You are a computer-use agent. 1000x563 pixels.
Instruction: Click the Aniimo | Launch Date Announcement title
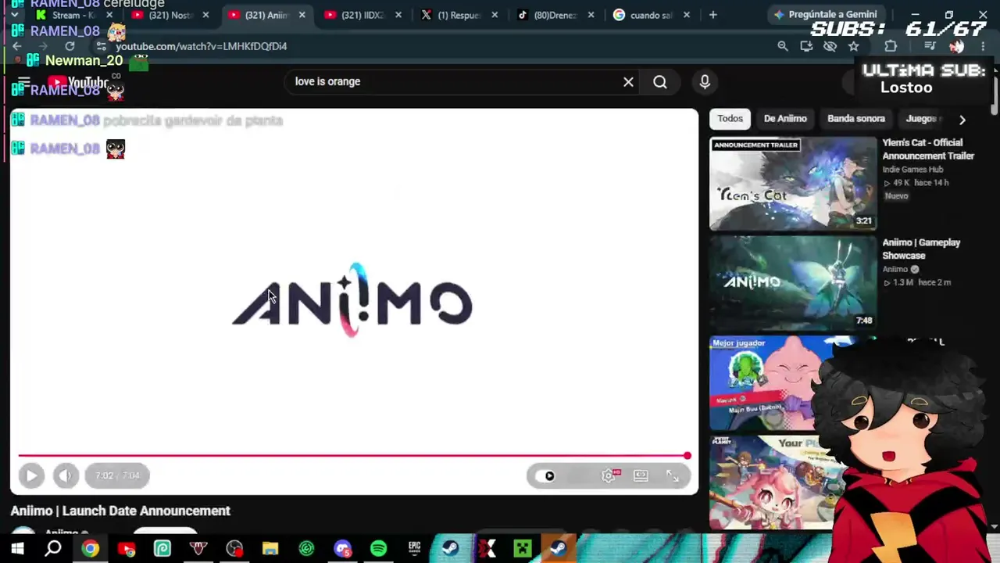120,511
